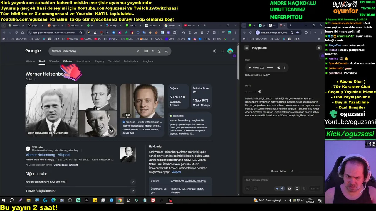Focus the Start typing a prompt field

282,180
